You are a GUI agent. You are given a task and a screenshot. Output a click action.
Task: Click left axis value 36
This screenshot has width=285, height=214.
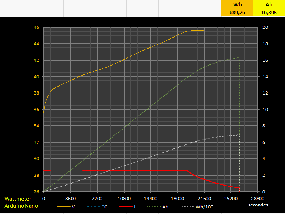coord(36,110)
